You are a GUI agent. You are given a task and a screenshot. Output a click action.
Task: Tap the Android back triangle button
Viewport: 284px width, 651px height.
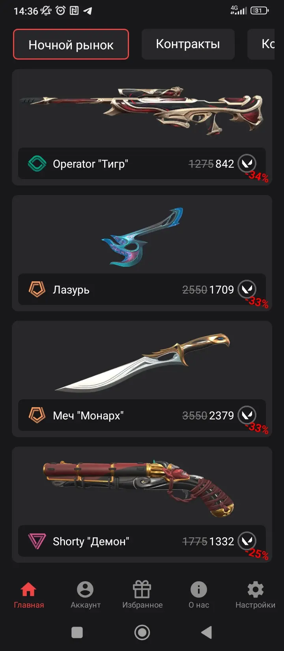point(206,632)
